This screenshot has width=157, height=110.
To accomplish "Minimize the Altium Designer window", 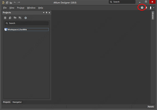I will 140,2.
